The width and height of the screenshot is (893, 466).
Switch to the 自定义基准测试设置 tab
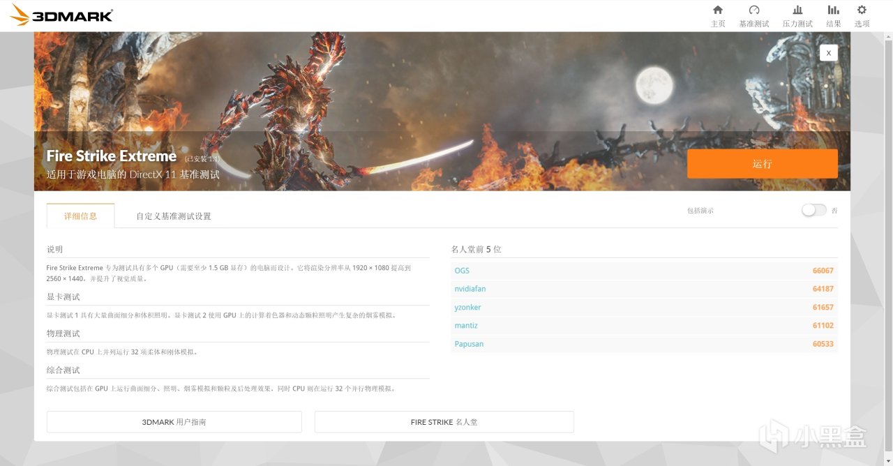[174, 216]
